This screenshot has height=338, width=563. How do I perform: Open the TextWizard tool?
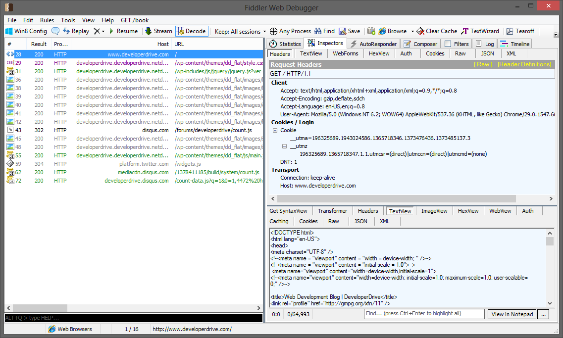click(x=480, y=31)
